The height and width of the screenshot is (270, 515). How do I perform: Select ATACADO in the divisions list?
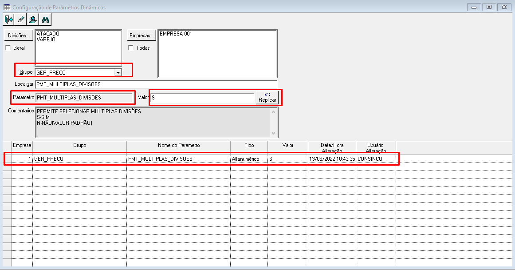point(48,34)
